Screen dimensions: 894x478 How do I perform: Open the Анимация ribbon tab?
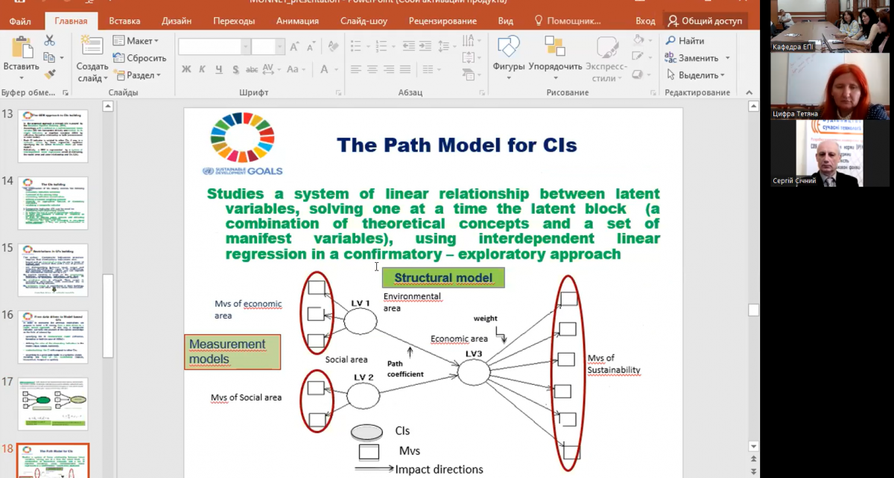(297, 21)
